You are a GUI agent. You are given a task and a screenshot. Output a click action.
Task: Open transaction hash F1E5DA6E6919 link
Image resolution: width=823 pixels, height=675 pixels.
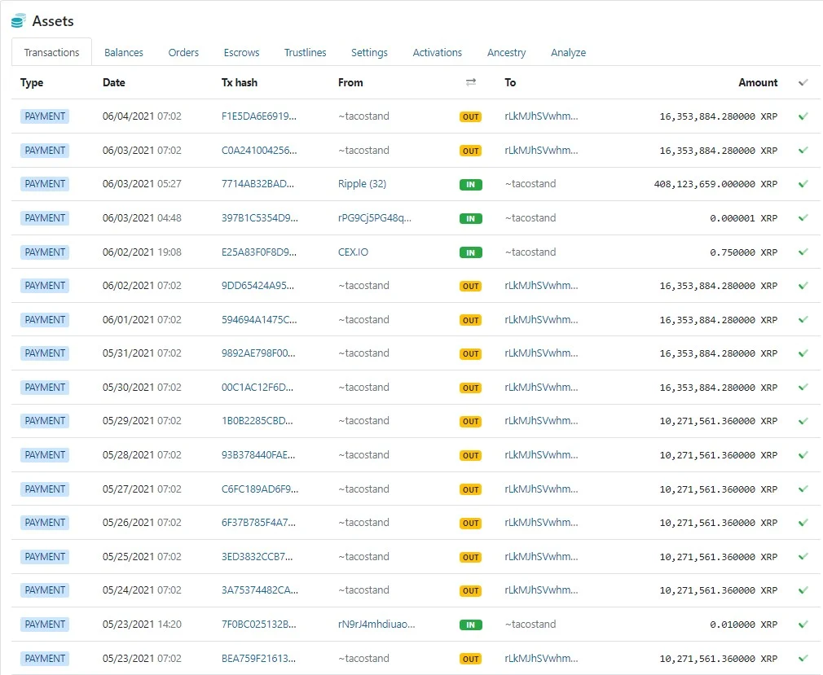tap(259, 116)
